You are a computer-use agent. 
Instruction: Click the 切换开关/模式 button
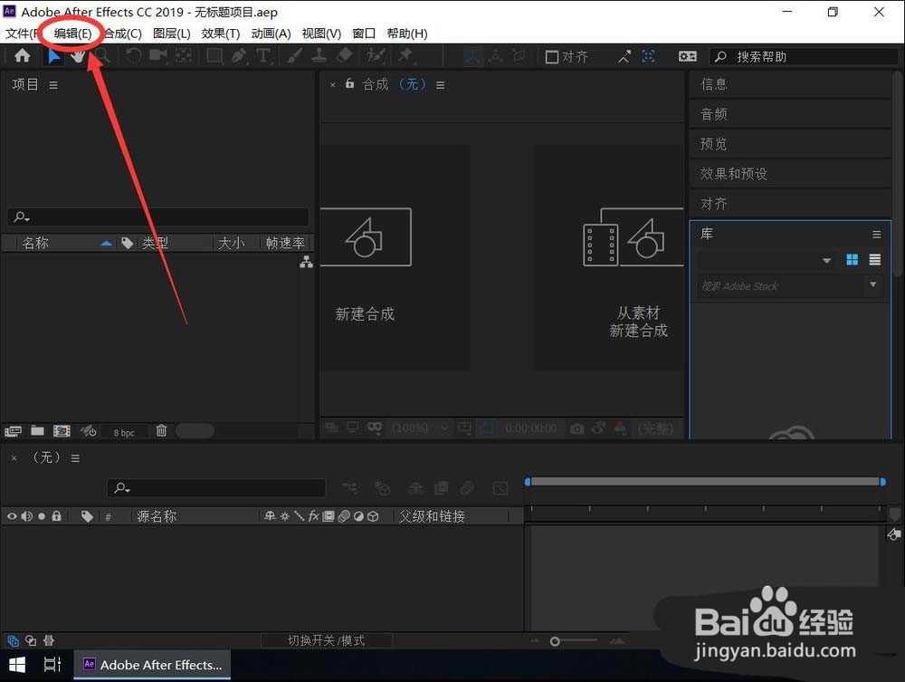pos(327,640)
